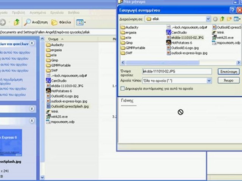Image resolution: width=242 pixels, height=181 pixels.
Task: Select CamStudio in Explorer file list
Action: click(56, 81)
